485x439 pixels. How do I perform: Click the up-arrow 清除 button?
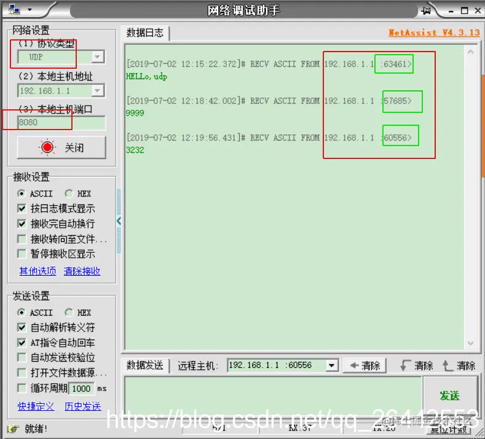tap(459, 366)
